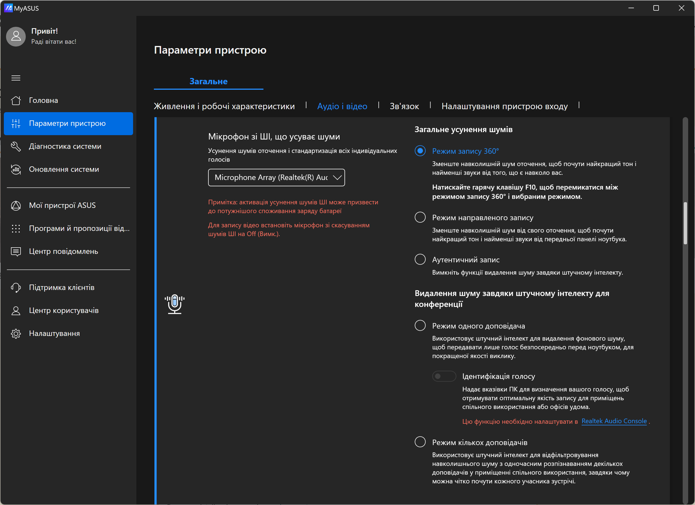Select Режим одного доповідача radio button
The image size is (695, 505).
coord(420,326)
